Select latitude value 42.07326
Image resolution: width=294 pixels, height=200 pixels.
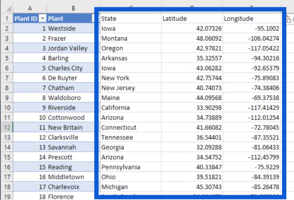(192, 28)
